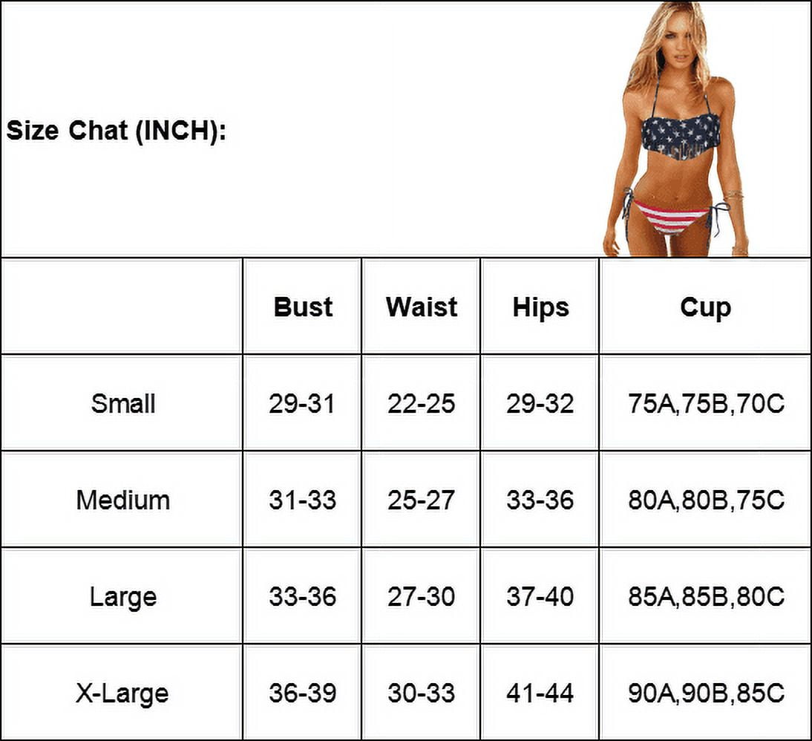Viewport: 812px width, 741px height.
Task: Select the Small row label
Action: [x=122, y=403]
